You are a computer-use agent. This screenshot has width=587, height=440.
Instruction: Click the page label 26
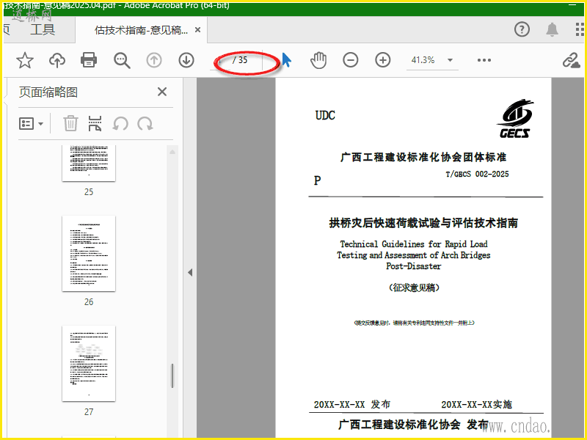click(x=89, y=301)
